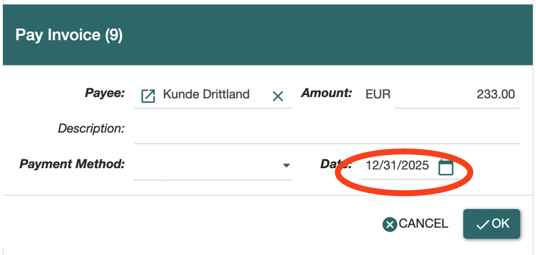Open the calendar date picker icon
The image size is (536, 255).
[446, 167]
